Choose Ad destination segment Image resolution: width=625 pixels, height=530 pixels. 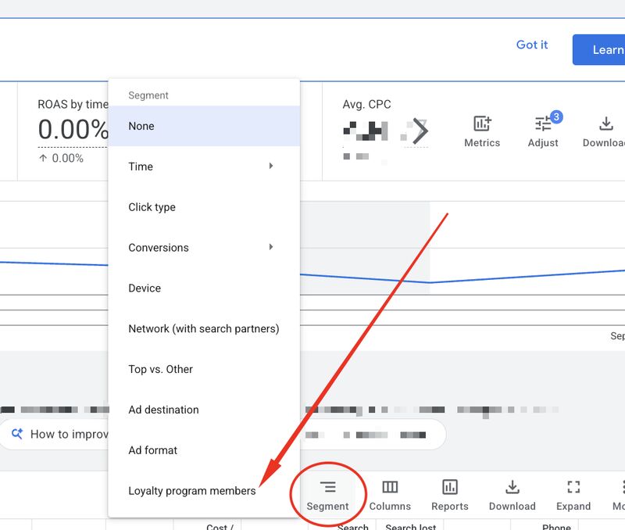click(x=204, y=410)
